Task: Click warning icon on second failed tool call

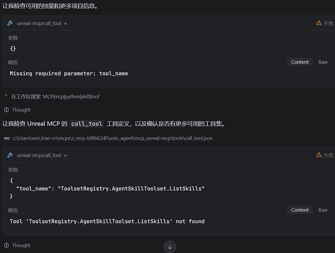Action: point(319,155)
